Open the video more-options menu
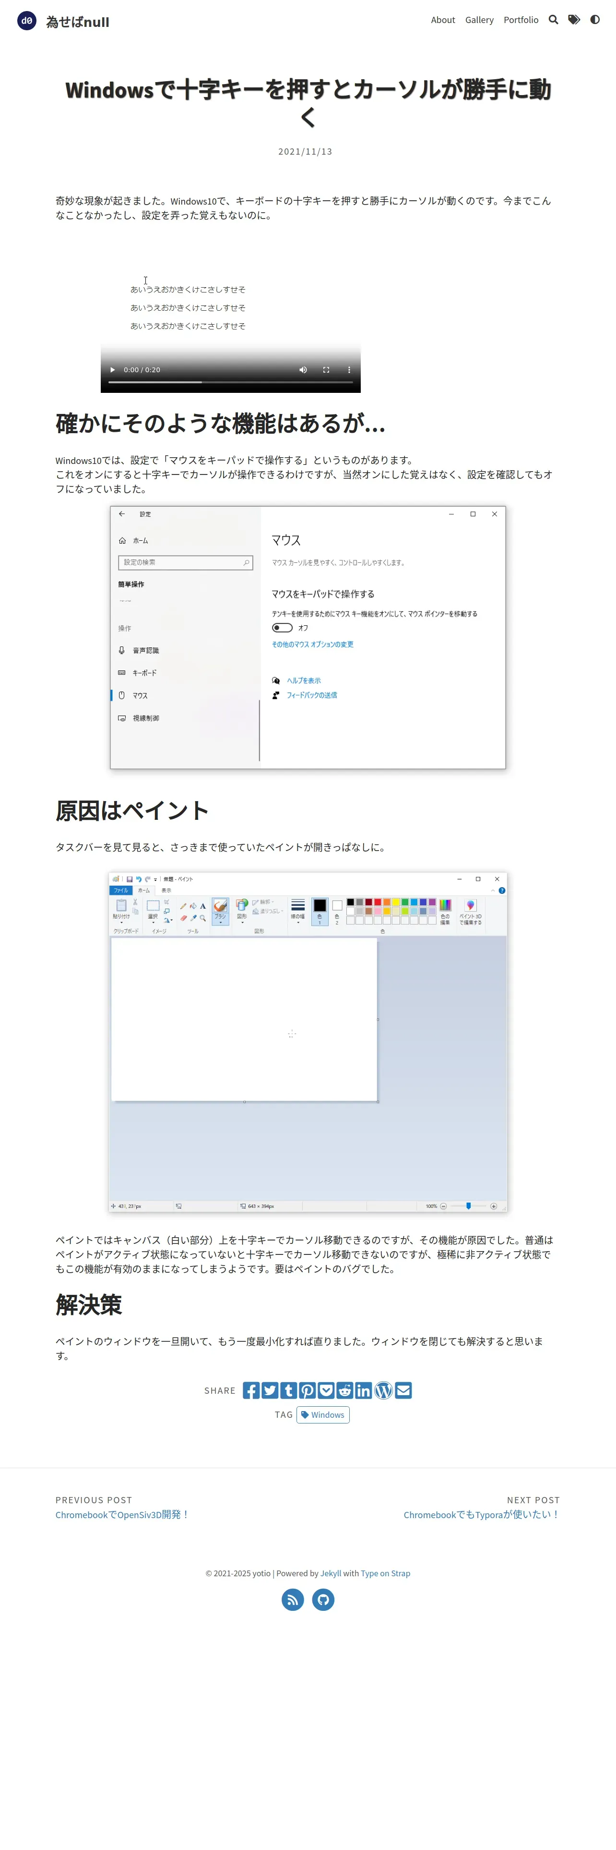Image resolution: width=616 pixels, height=1850 pixels. click(x=349, y=370)
